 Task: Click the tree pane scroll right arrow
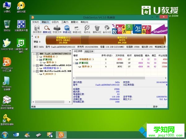pos(70,102)
